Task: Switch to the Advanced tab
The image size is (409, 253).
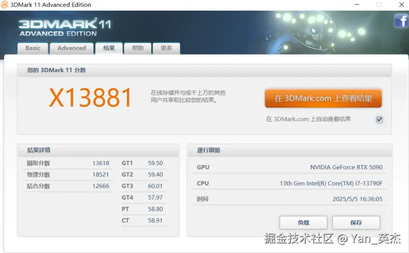Action: click(x=72, y=48)
